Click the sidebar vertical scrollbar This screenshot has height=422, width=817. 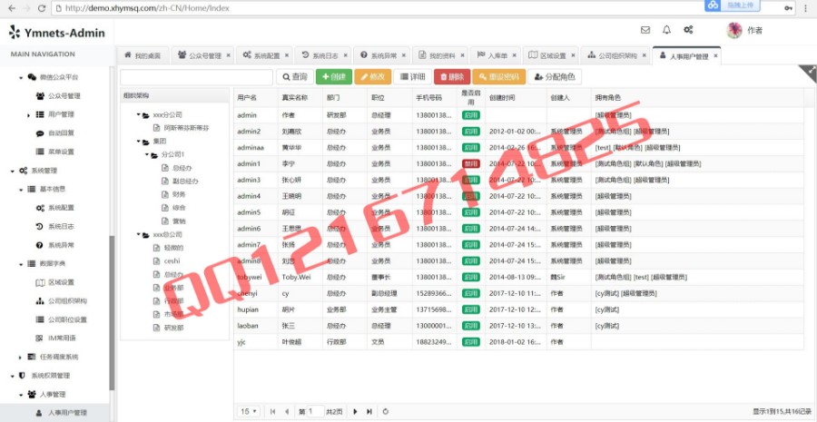112,312
